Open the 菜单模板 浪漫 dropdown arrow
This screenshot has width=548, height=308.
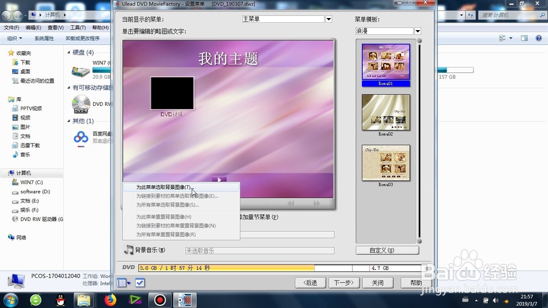pos(418,31)
